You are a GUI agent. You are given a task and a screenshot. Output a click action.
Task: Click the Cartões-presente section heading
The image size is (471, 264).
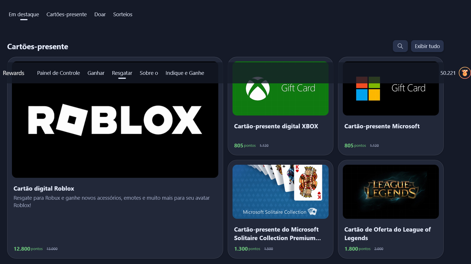pyautogui.click(x=38, y=47)
